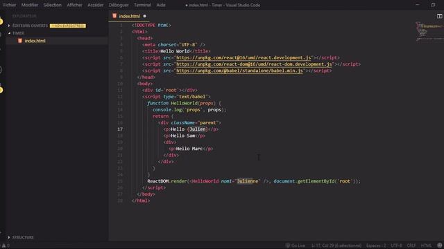Screen dimensions: 444x249
Task: Open the Accéder menu
Action: [96, 5]
